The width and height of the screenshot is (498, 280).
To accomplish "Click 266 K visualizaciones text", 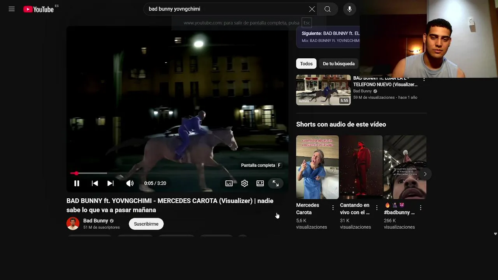I will [399, 224].
